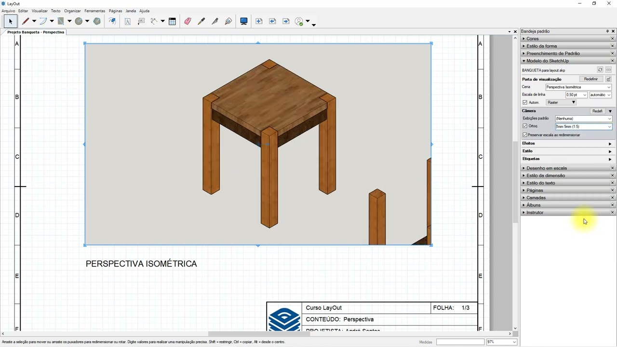Expand the Desenho em escala panel
617x347 pixels.
click(547, 168)
